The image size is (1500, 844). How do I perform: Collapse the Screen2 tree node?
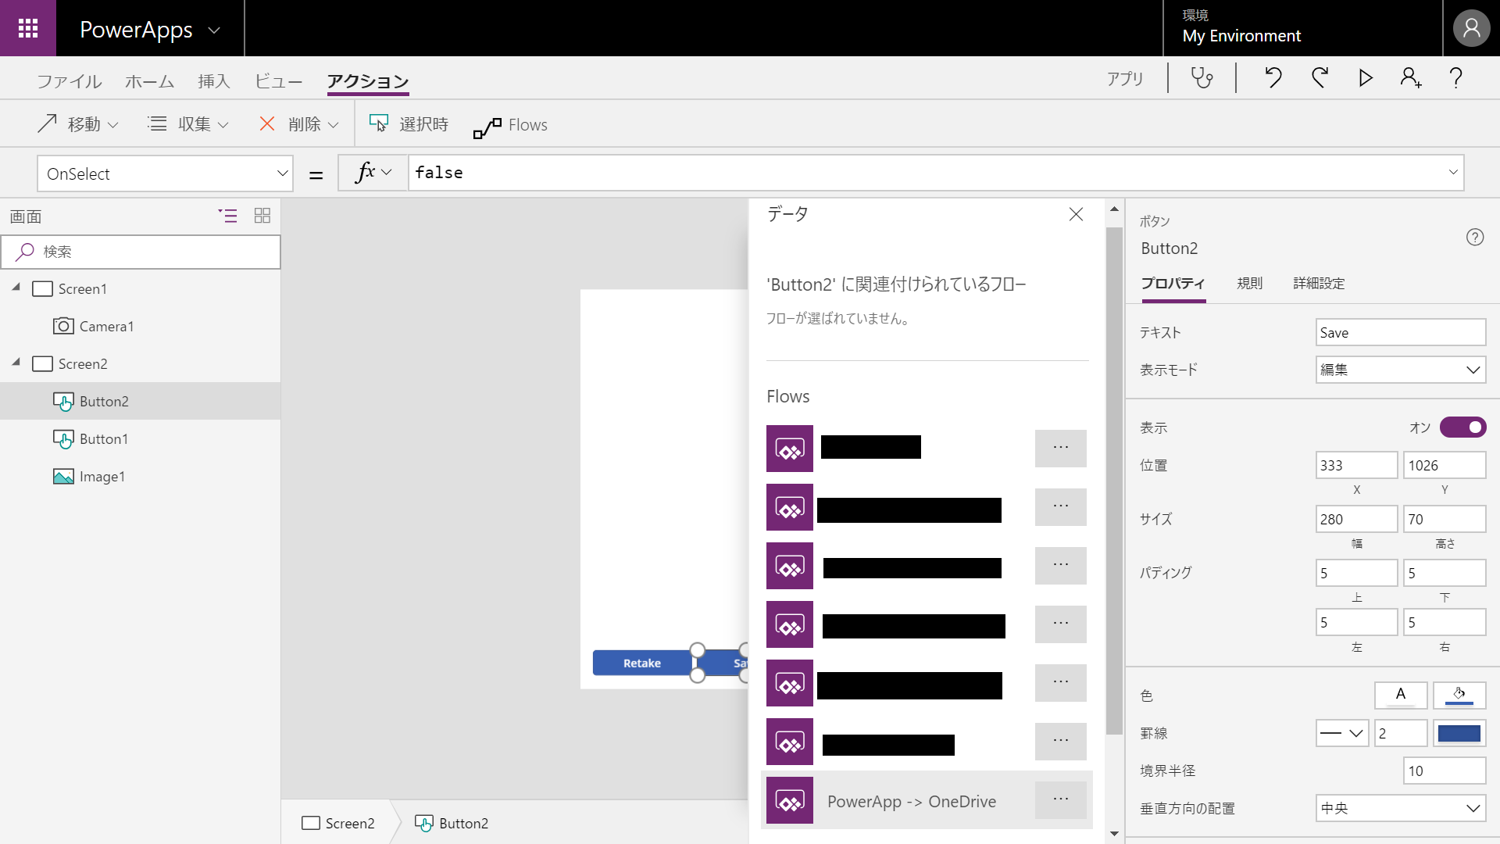pos(16,363)
